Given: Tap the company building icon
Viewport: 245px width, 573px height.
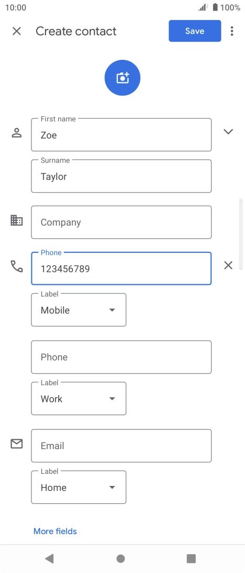Looking at the screenshot, I should tap(17, 220).
